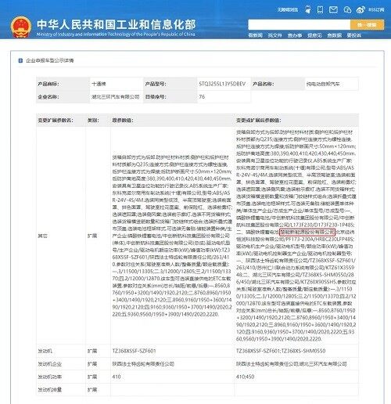The width and height of the screenshot is (391, 404).
Task: Open the 看新闻 navigation item
Action: 255,35
